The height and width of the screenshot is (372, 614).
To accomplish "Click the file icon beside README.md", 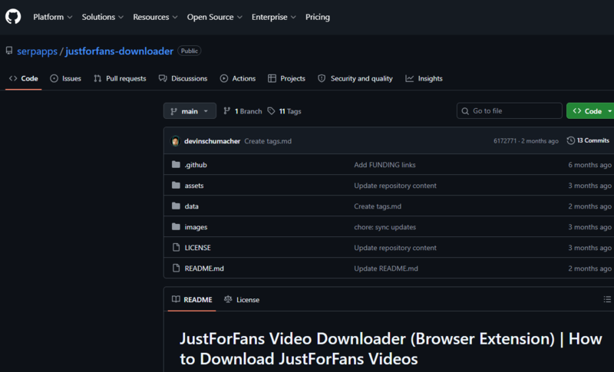I will tap(176, 268).
